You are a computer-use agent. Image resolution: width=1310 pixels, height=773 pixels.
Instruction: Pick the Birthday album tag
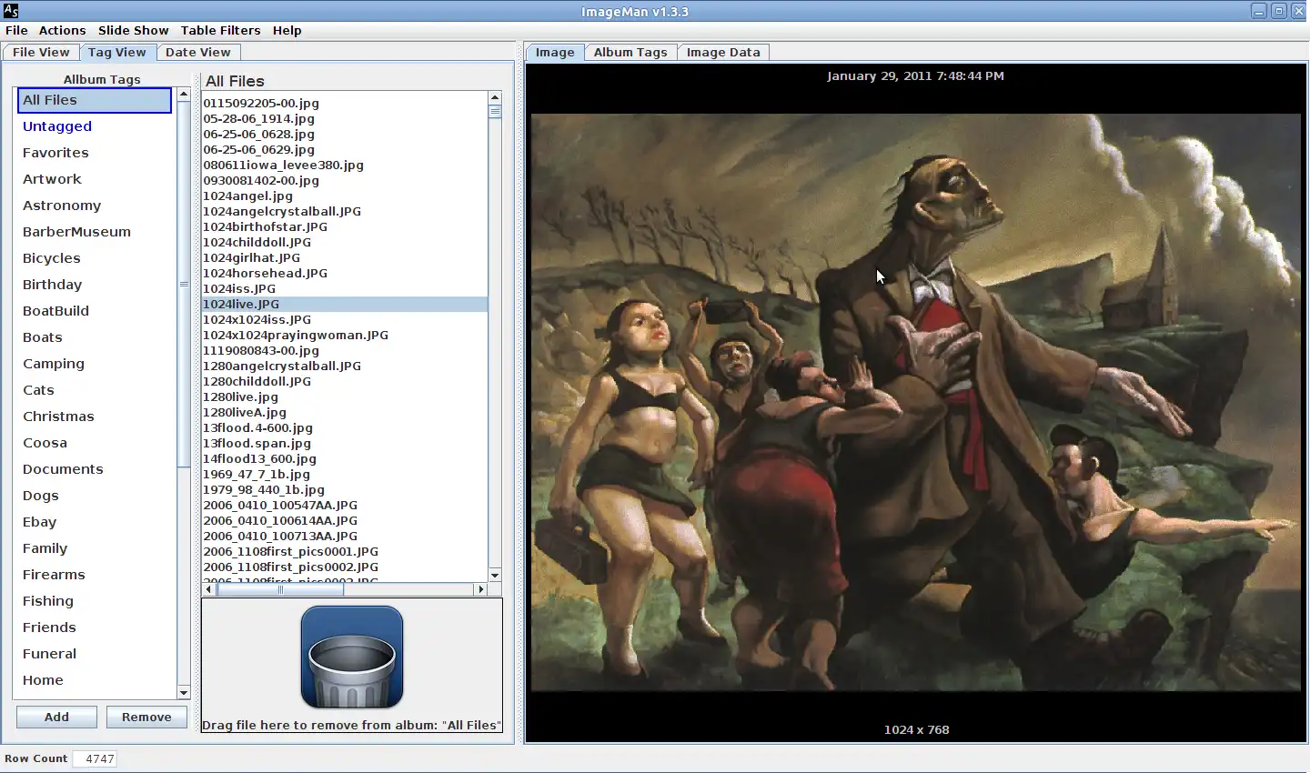pos(95,285)
